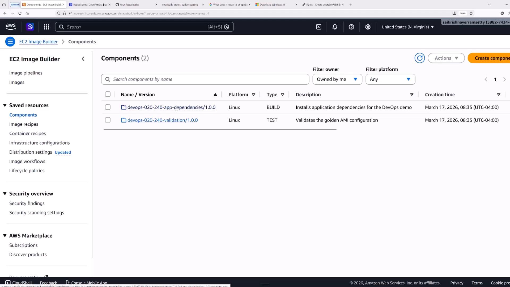Open the help question mark icon

point(351,27)
